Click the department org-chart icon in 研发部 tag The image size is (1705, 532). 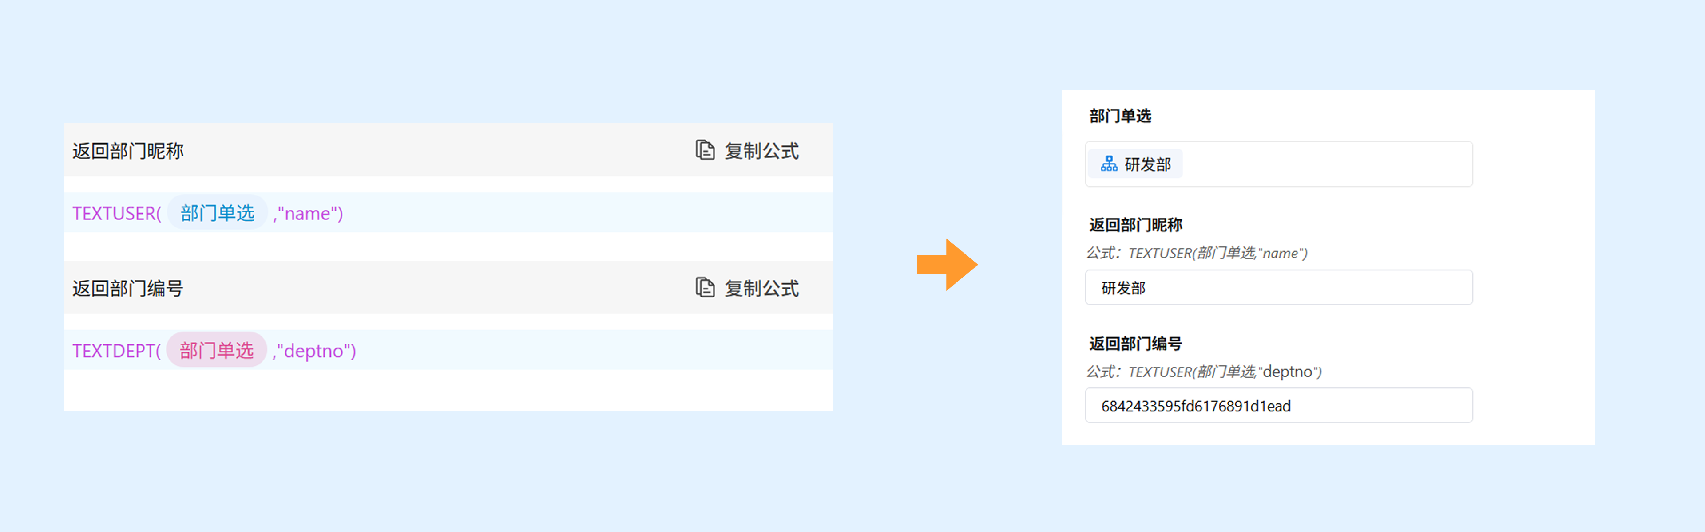coord(1109,164)
